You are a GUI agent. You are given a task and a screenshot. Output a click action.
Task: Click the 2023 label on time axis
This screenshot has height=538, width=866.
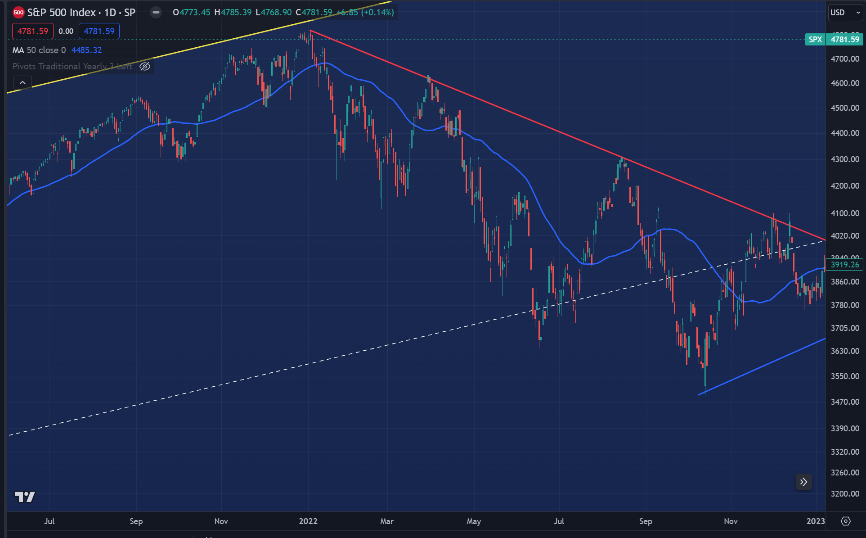click(x=815, y=521)
